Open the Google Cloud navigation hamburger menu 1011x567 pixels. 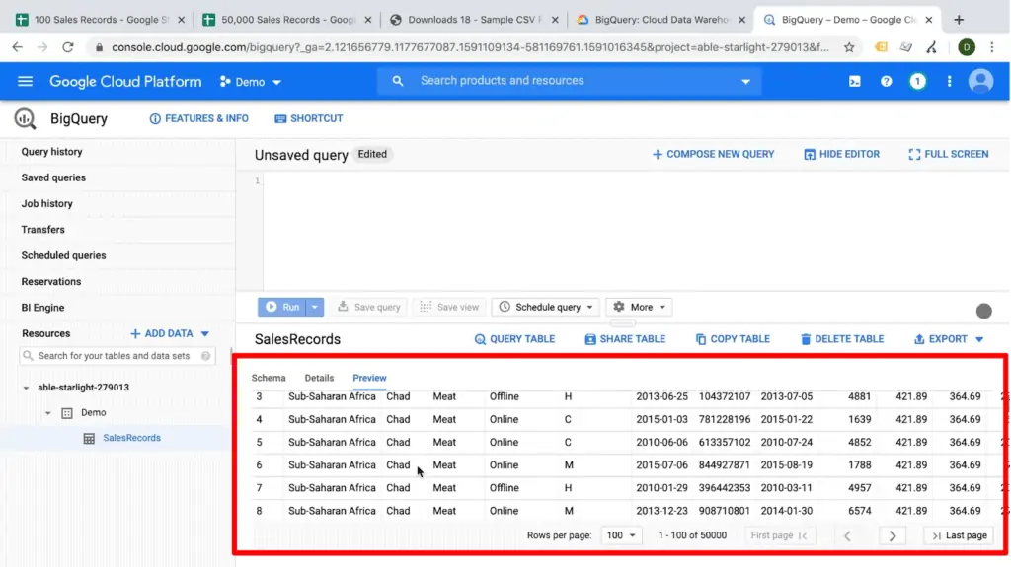(25, 81)
